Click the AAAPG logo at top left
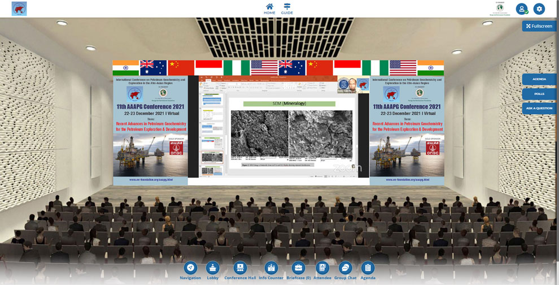 (19, 9)
